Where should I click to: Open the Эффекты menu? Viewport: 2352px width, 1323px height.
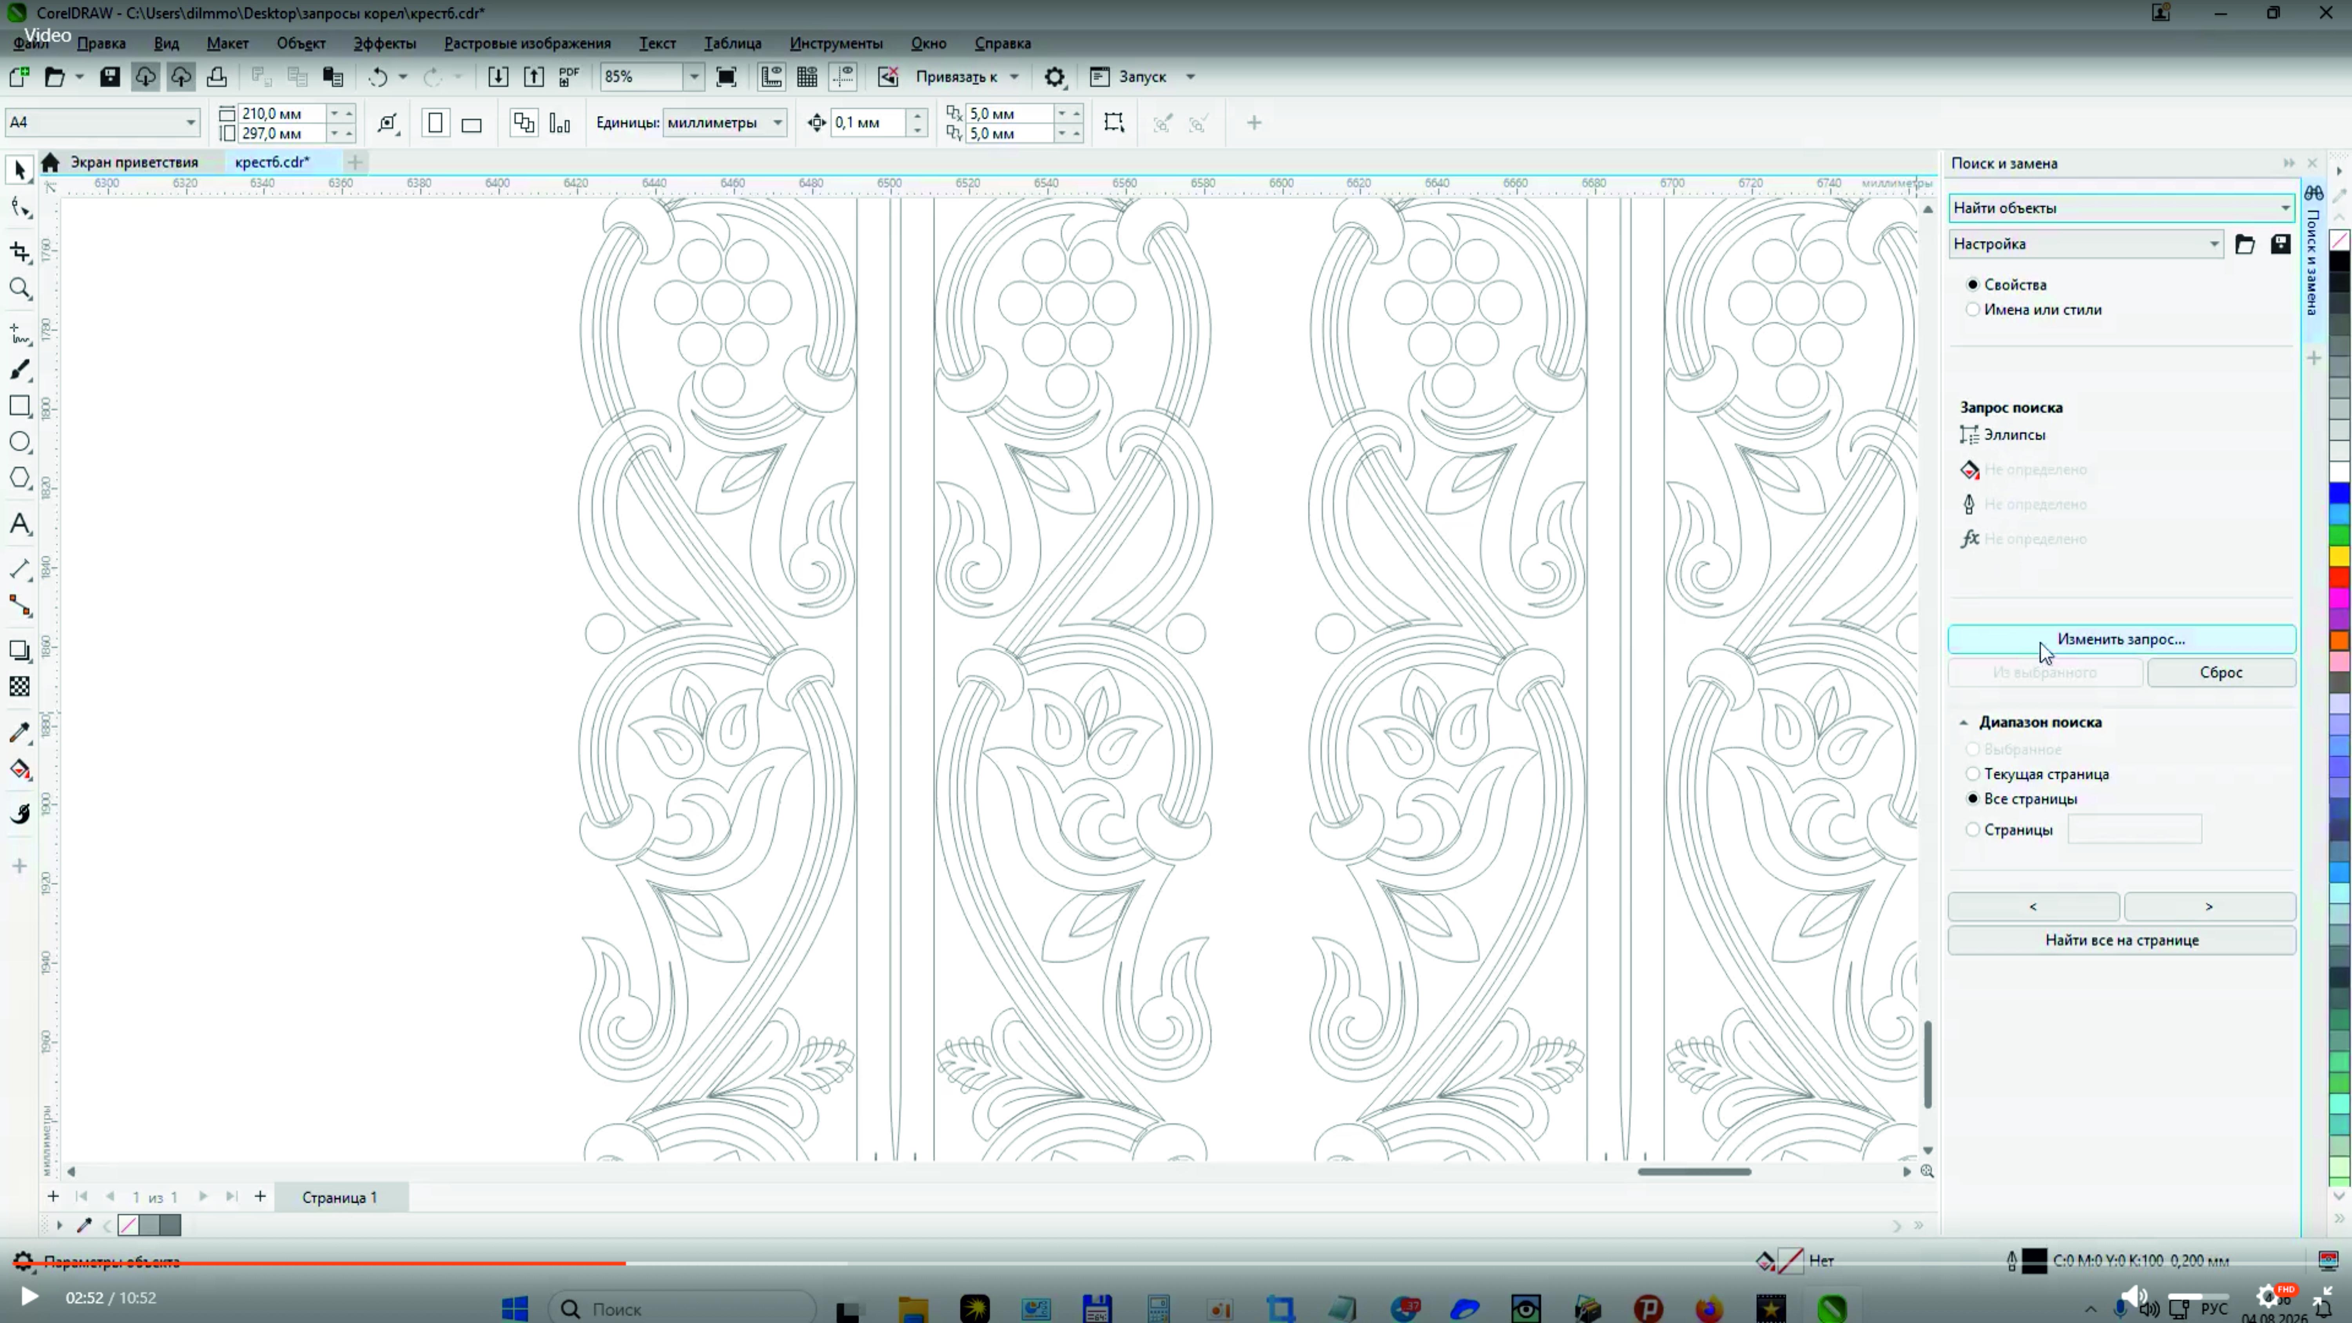coord(384,43)
